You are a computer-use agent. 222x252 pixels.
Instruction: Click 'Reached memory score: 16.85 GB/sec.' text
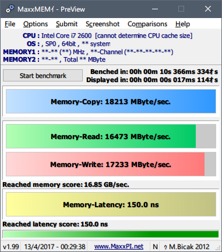[66, 184]
